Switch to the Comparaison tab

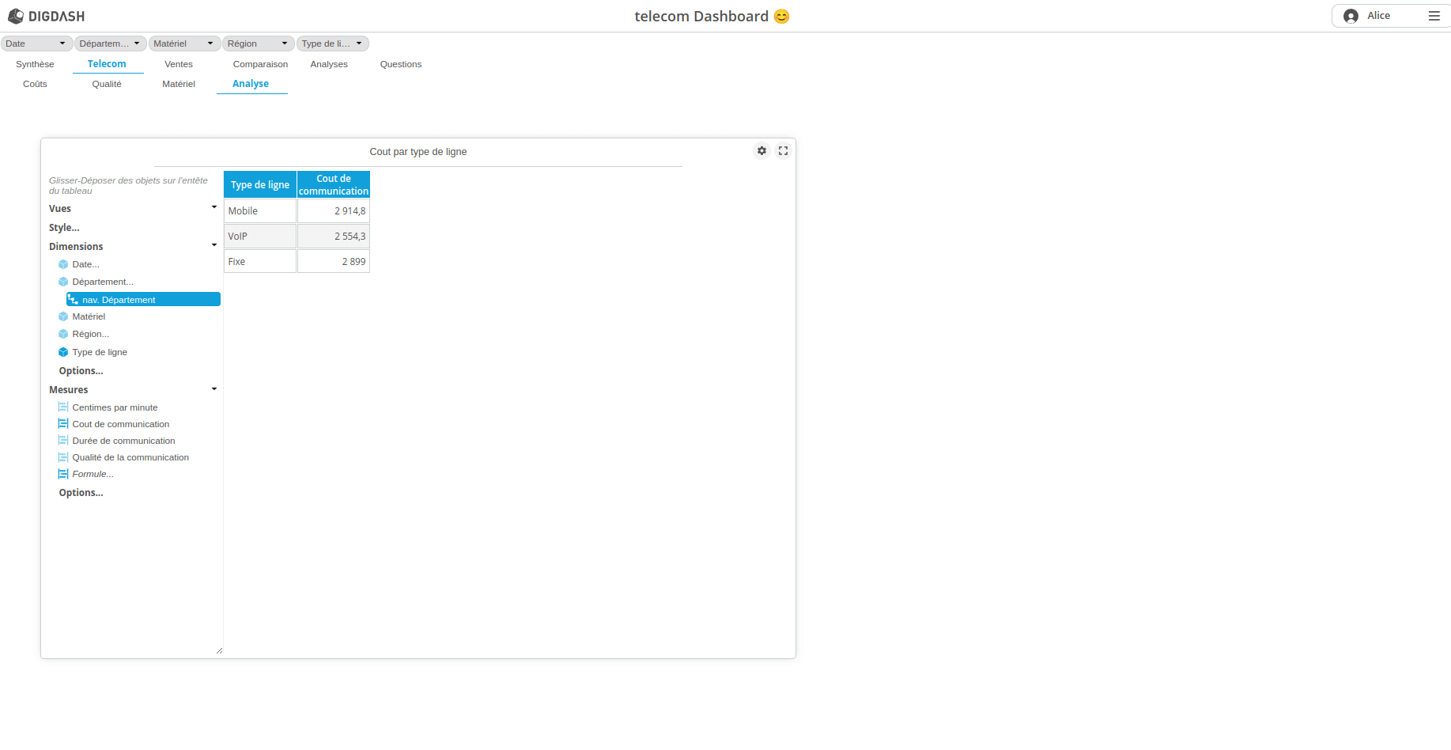[x=260, y=64]
